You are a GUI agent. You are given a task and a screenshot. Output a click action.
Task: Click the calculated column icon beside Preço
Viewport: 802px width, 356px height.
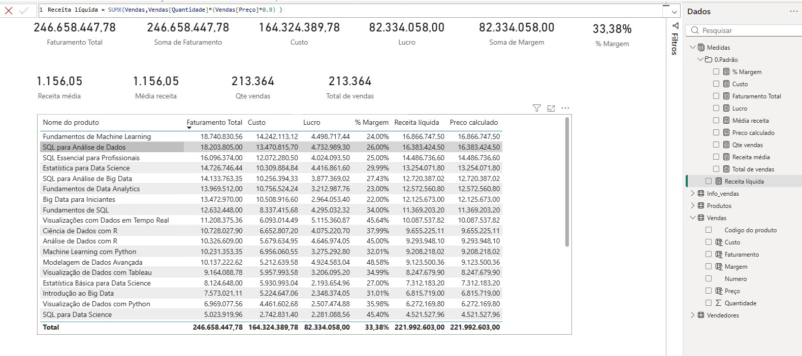point(719,291)
